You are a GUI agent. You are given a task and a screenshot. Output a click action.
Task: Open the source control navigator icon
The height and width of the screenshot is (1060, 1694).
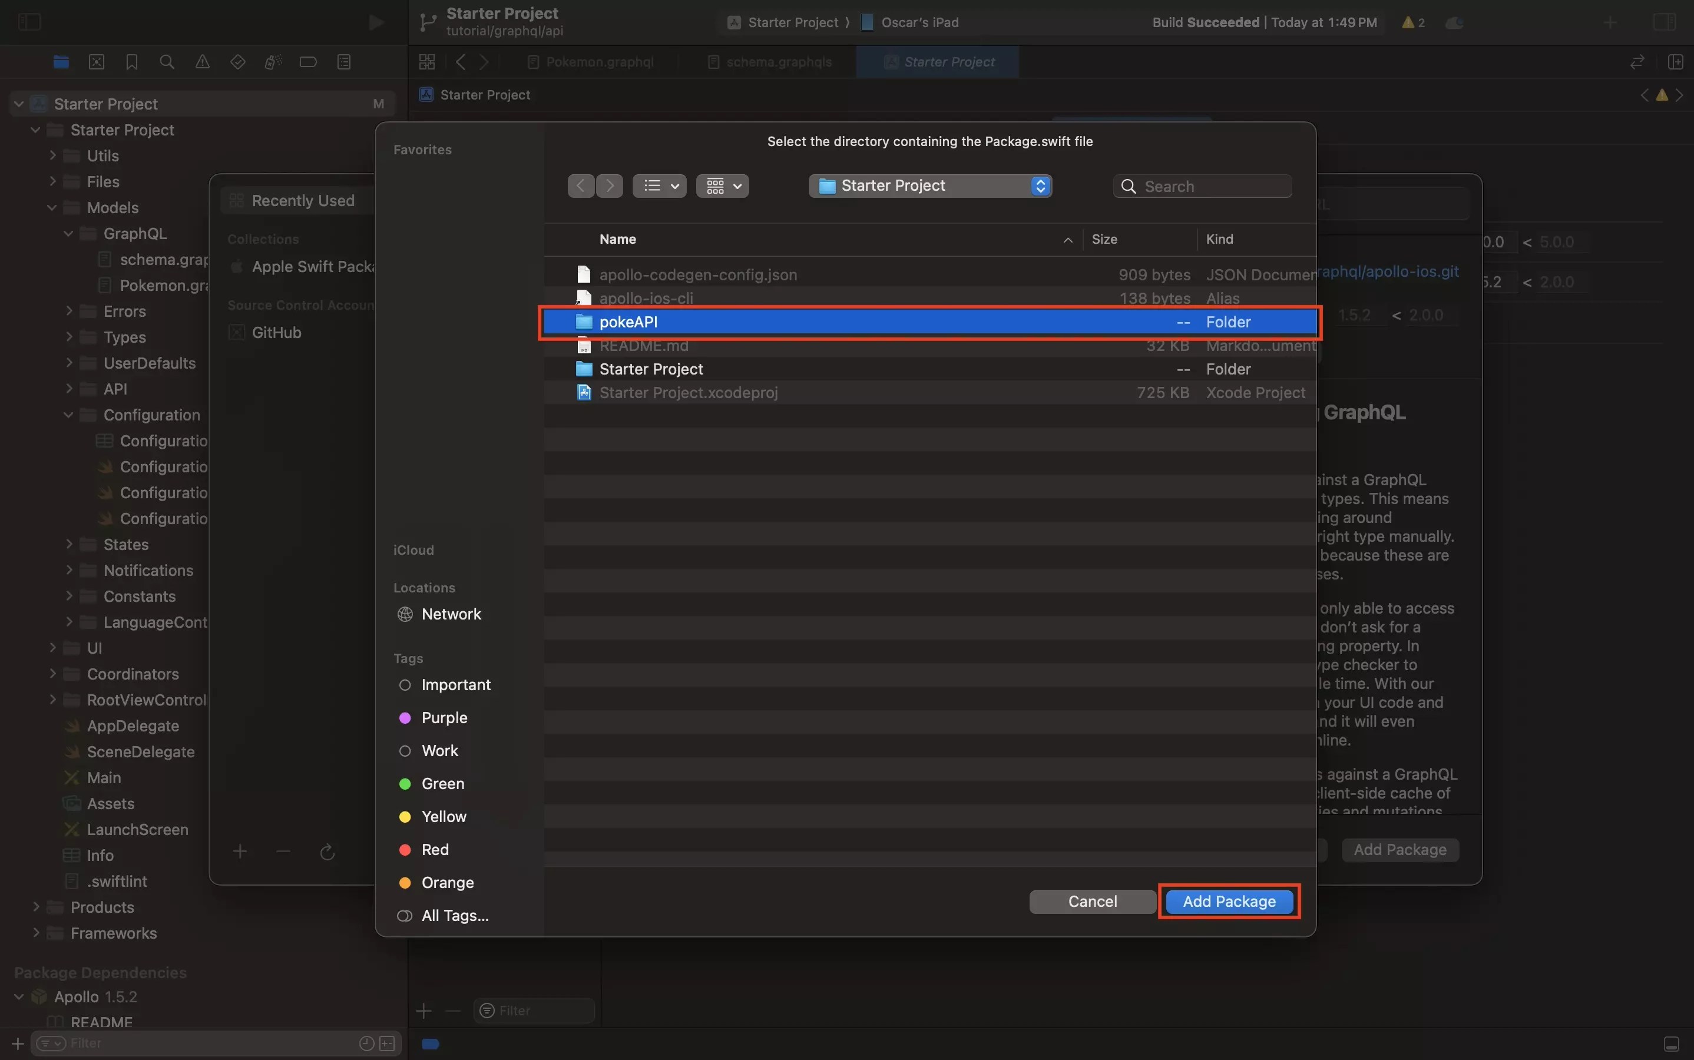pyautogui.click(x=97, y=62)
